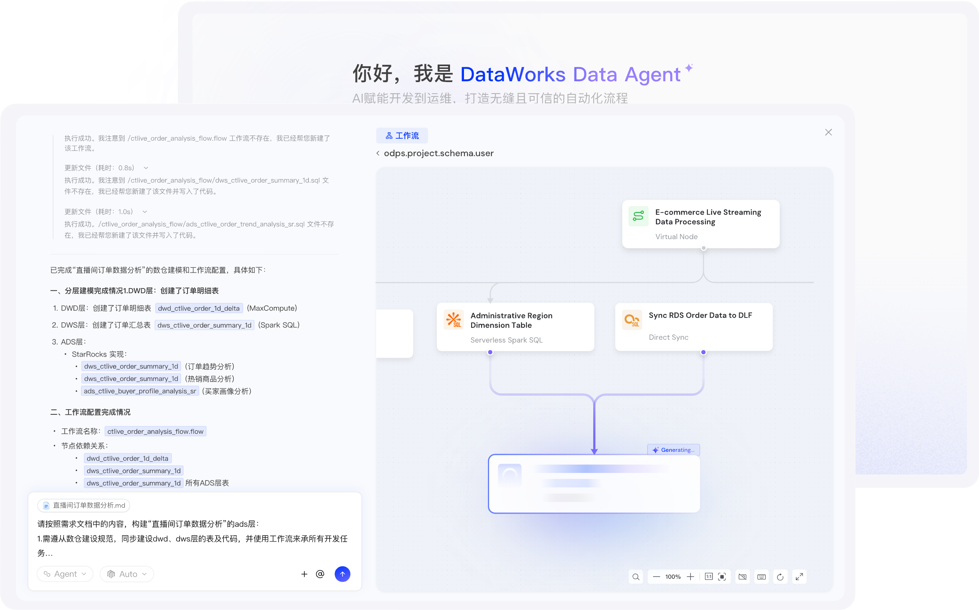The width and height of the screenshot is (979, 610).
Task: Fit workflow to screen icon
Action: point(722,577)
